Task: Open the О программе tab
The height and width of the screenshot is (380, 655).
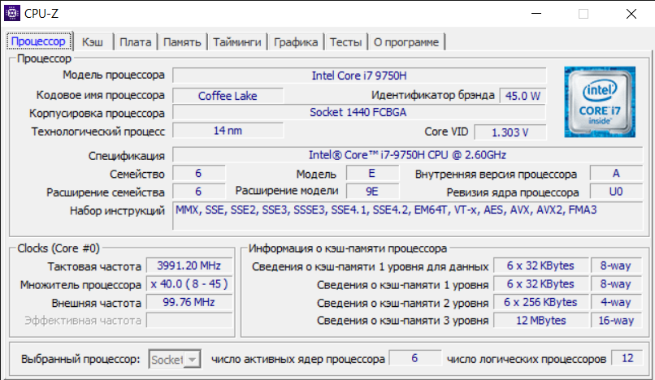Action: (406, 41)
